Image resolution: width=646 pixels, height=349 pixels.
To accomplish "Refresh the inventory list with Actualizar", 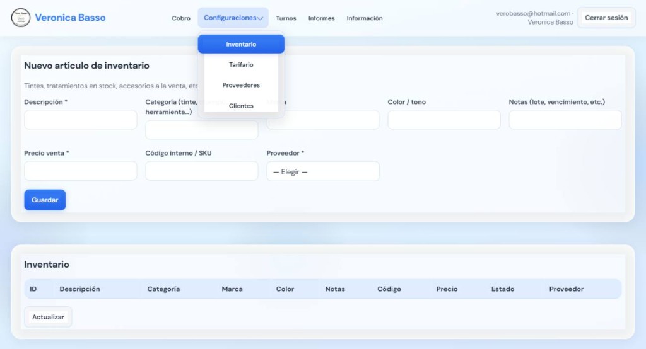I will [48, 317].
